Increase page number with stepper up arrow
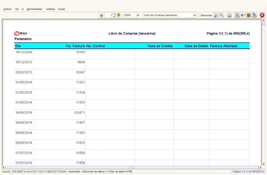Screen dimensions: 267x175 click(114, 14)
